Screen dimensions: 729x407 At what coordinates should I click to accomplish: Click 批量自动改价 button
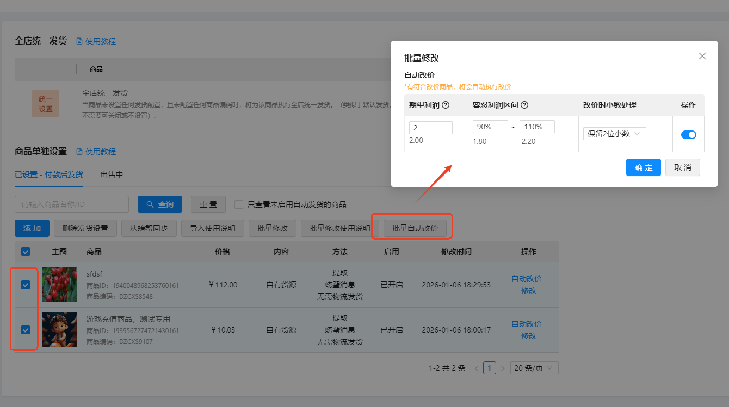[415, 228]
